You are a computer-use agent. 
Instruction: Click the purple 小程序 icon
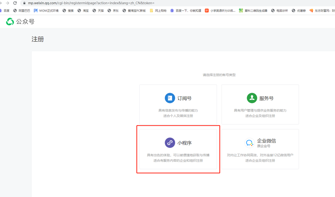170,143
